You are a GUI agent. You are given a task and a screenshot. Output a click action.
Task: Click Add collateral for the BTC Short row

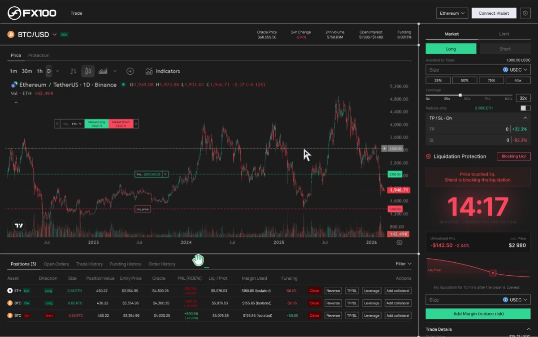(x=398, y=316)
